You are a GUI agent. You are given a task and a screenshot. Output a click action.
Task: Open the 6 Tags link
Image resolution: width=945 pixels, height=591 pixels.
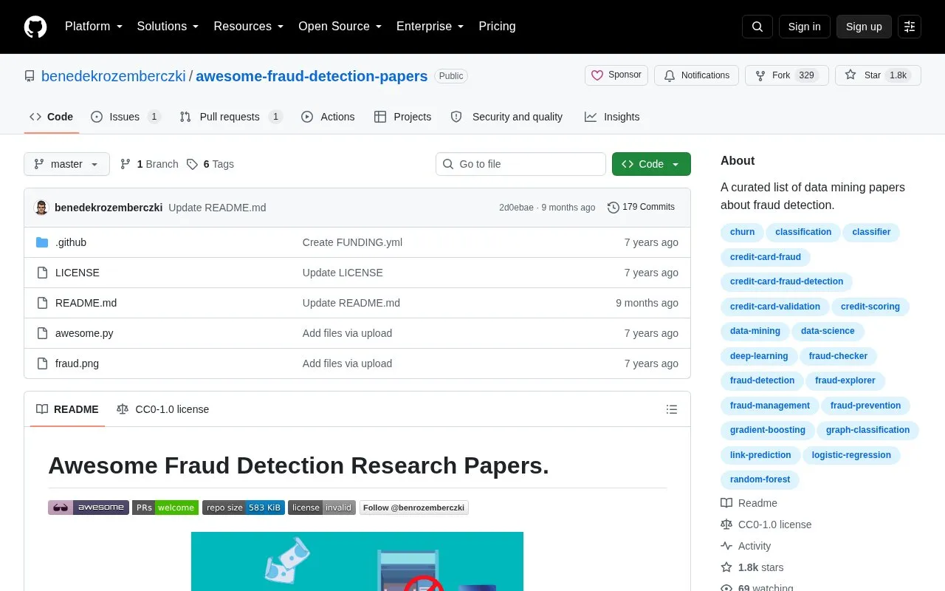(210, 164)
